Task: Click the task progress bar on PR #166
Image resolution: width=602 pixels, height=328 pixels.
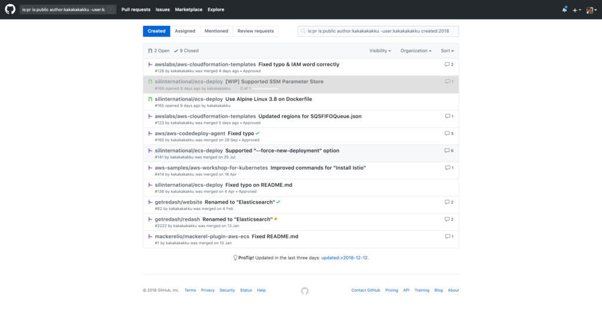Action: coord(265,89)
